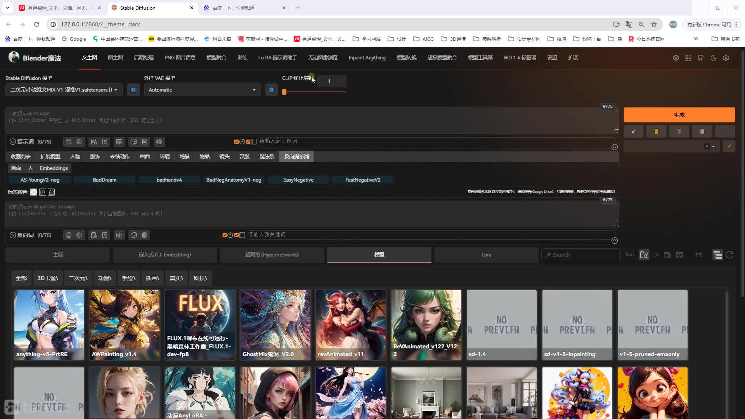Collapse the 提示词 prompt section
Screen dimensions: 745x419
(13, 142)
